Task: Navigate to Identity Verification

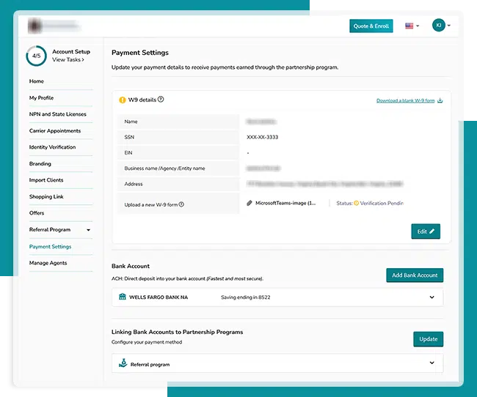Action: tap(52, 147)
